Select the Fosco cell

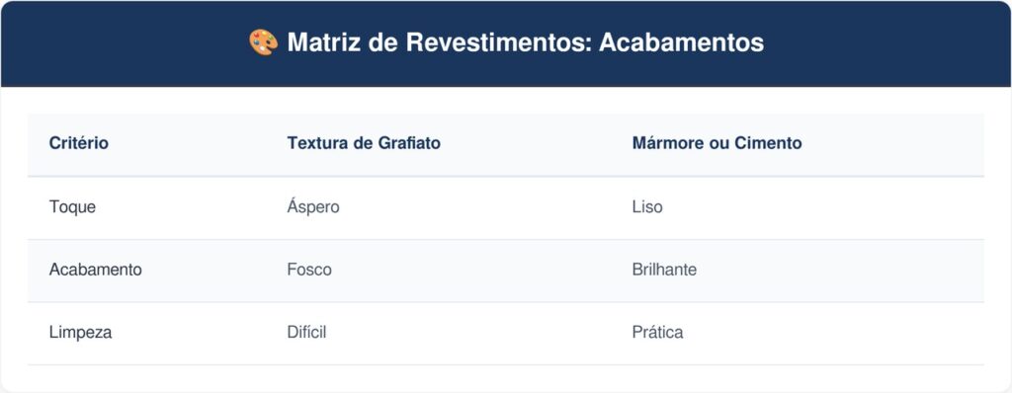[x=309, y=270]
